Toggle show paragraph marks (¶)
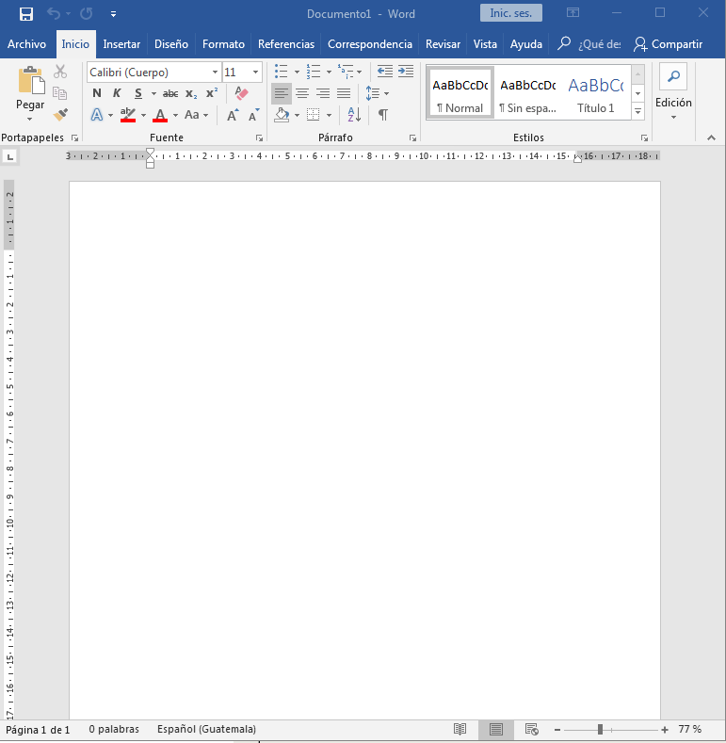The width and height of the screenshot is (726, 743). 383,115
